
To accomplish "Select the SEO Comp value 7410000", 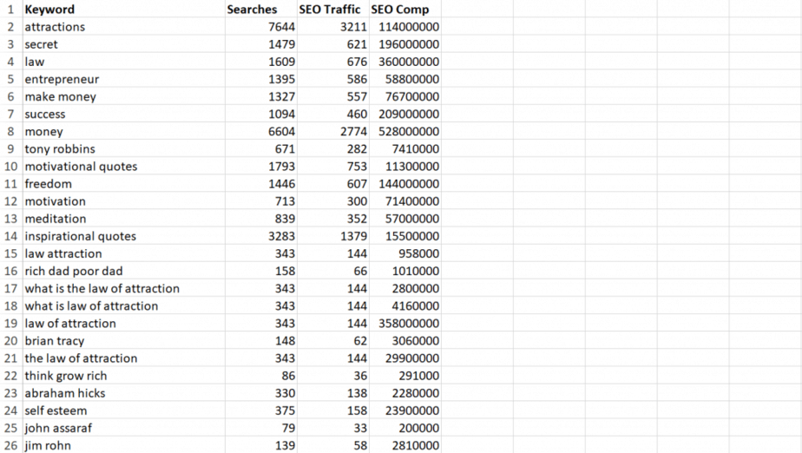I will [x=405, y=148].
